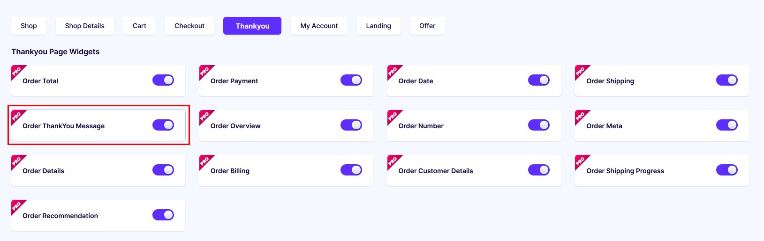Toggle off Order ThankYou Message widget
The height and width of the screenshot is (241, 764).
[x=163, y=125]
